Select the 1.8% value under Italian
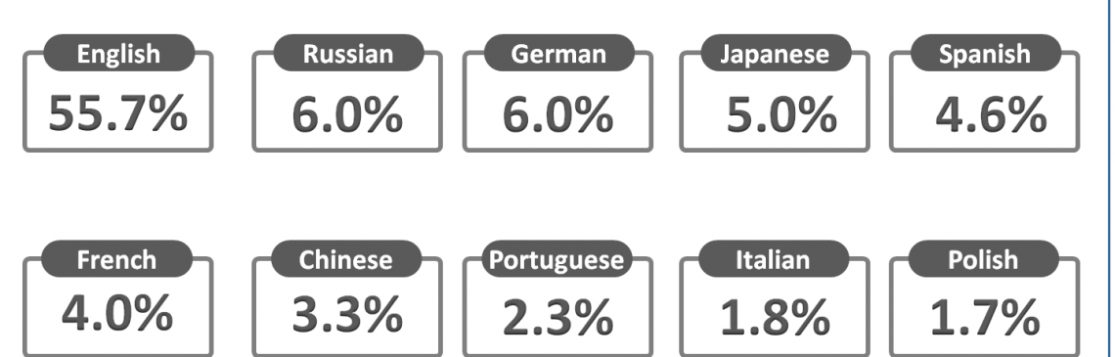The height and width of the screenshot is (357, 1115). 775,317
